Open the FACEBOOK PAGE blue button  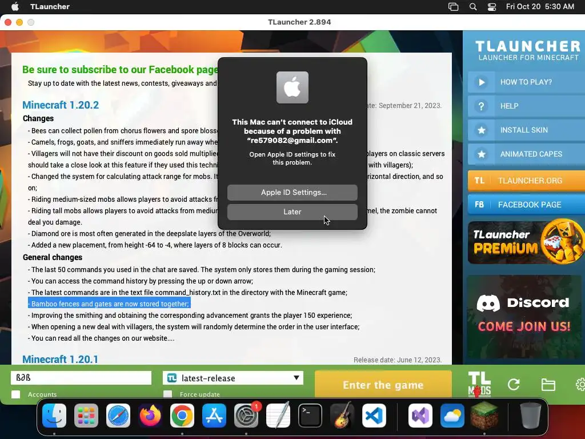click(526, 205)
